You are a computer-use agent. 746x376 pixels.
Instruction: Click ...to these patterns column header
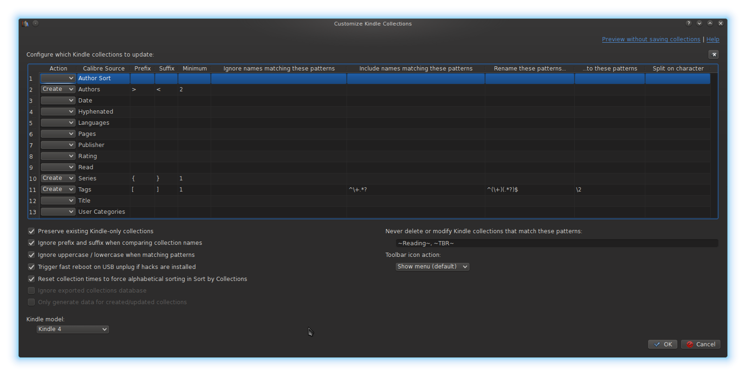tap(610, 69)
